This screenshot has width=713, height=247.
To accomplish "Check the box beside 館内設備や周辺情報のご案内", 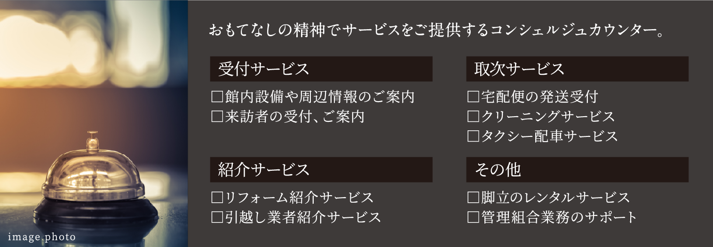I will (x=217, y=98).
